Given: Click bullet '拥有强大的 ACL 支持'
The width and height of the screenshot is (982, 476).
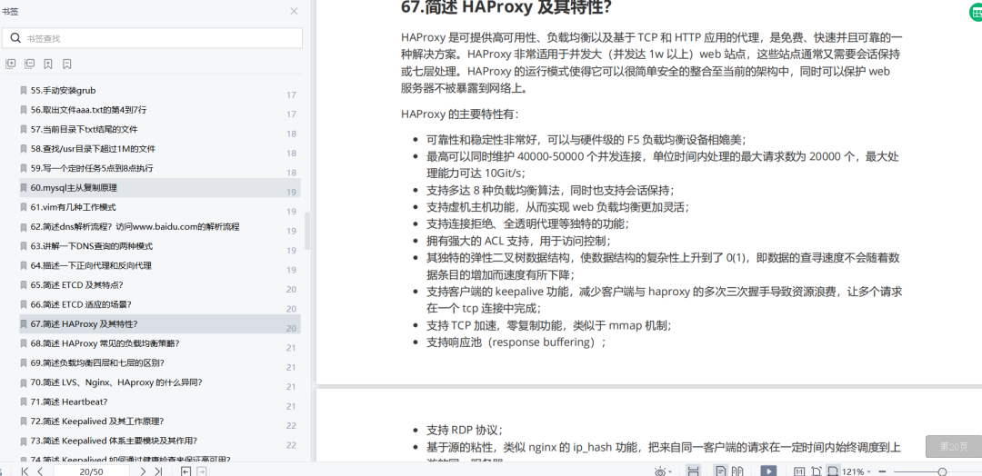Looking at the screenshot, I should tap(518, 241).
